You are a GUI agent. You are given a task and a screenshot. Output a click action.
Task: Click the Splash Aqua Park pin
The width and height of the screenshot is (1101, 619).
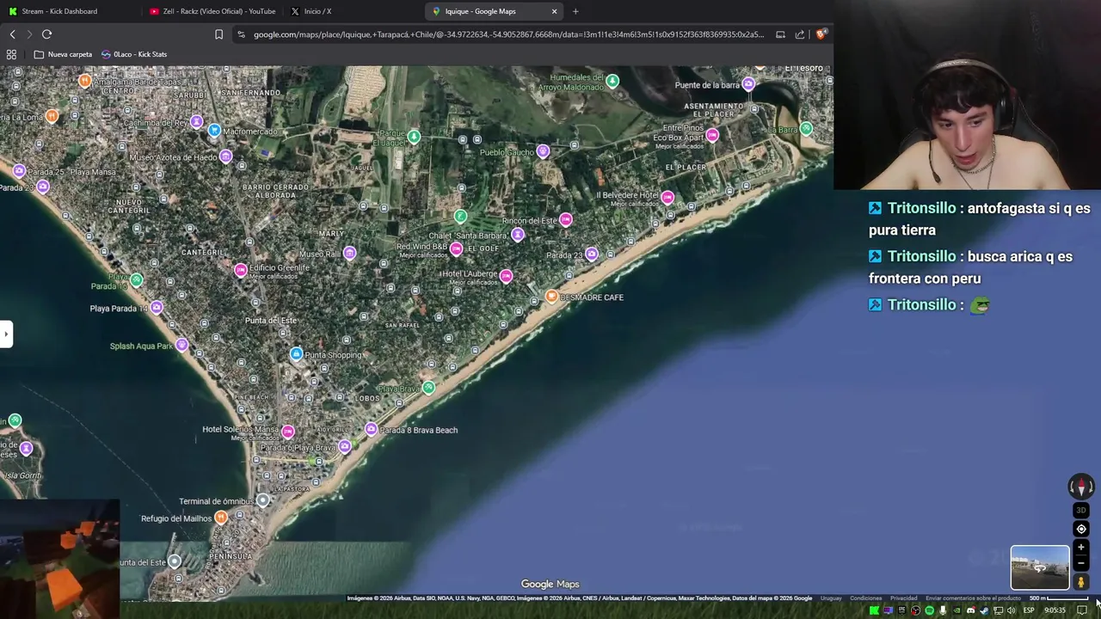[181, 345]
